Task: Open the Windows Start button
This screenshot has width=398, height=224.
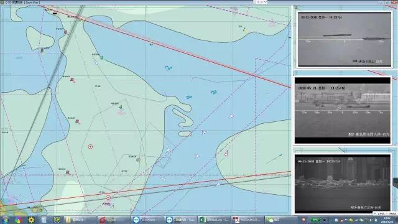Action: (5, 220)
